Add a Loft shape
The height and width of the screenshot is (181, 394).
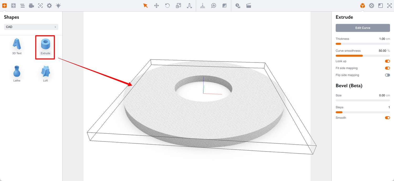click(45, 74)
